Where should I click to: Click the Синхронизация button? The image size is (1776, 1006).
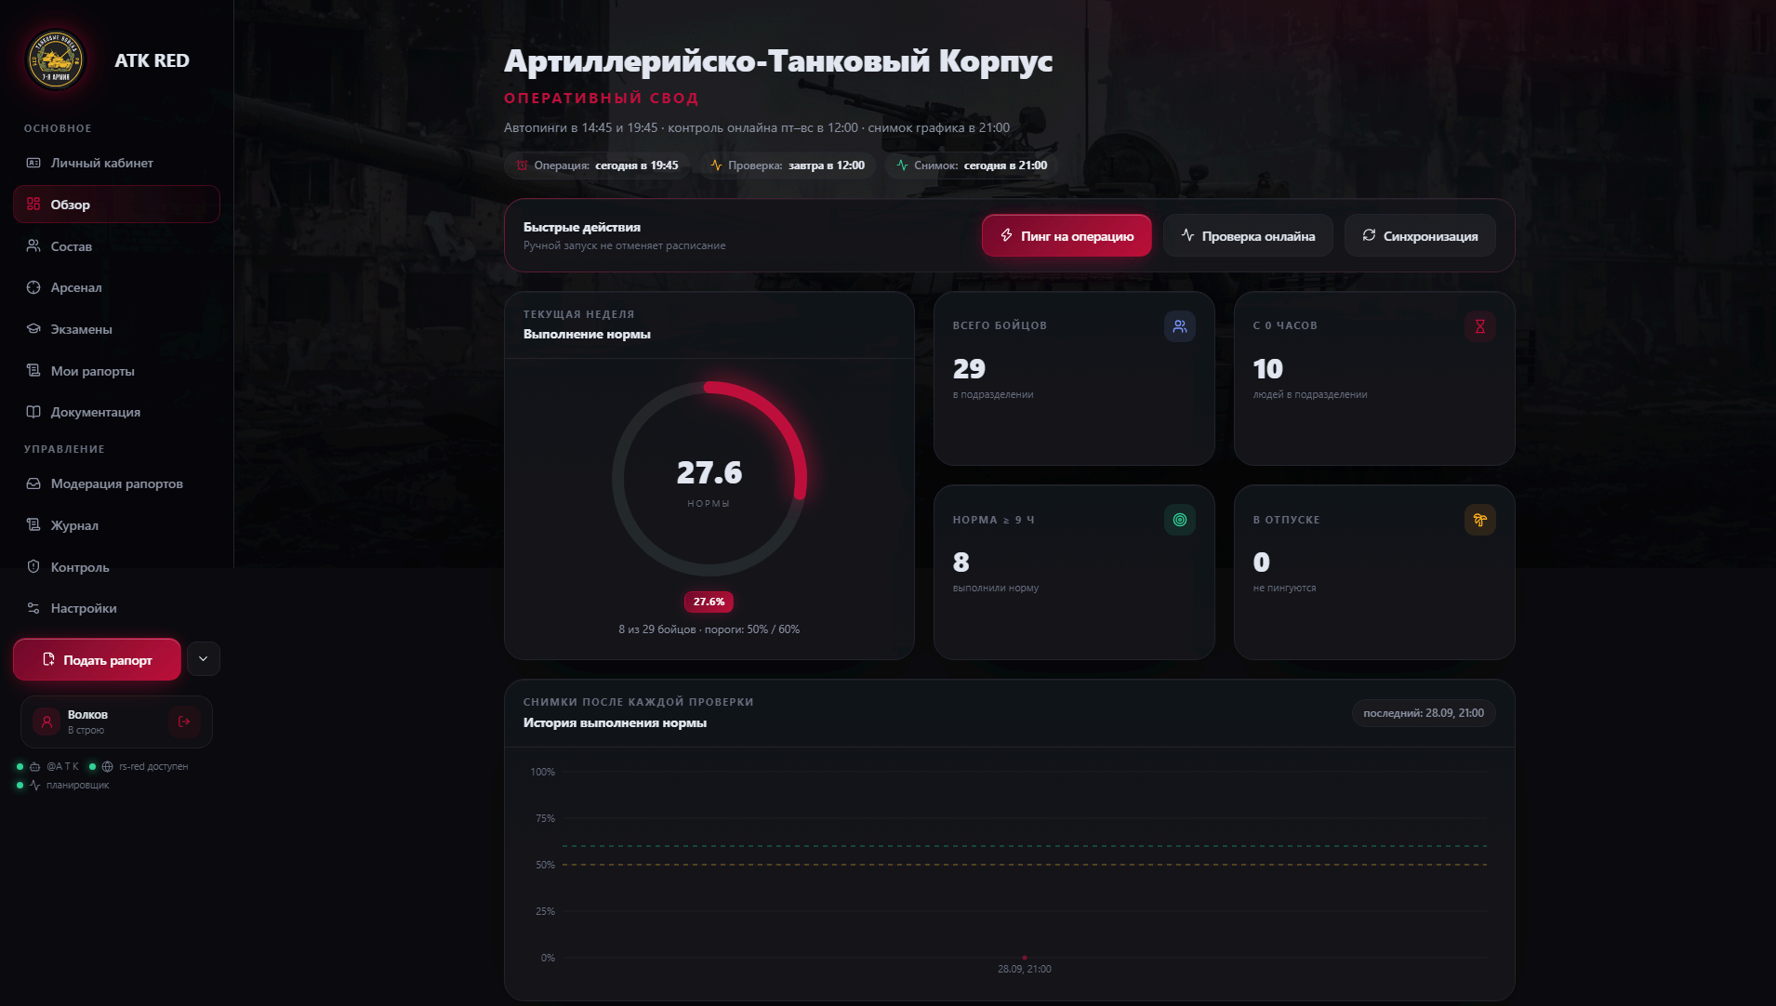point(1420,235)
